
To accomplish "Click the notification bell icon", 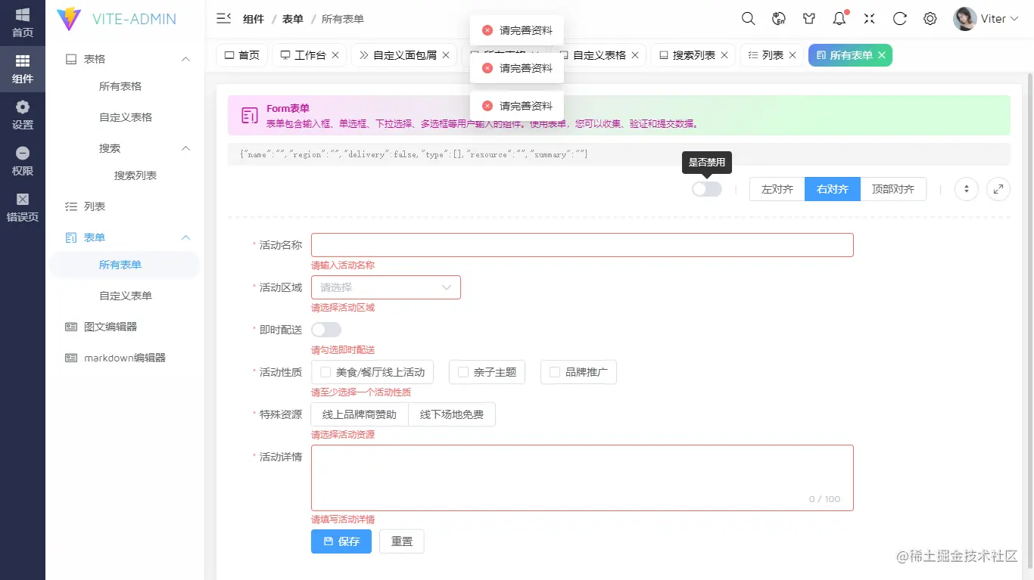I will [x=839, y=18].
